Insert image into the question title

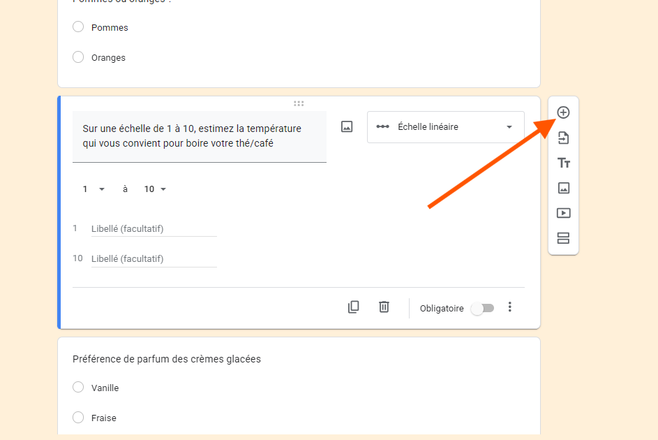click(x=347, y=126)
